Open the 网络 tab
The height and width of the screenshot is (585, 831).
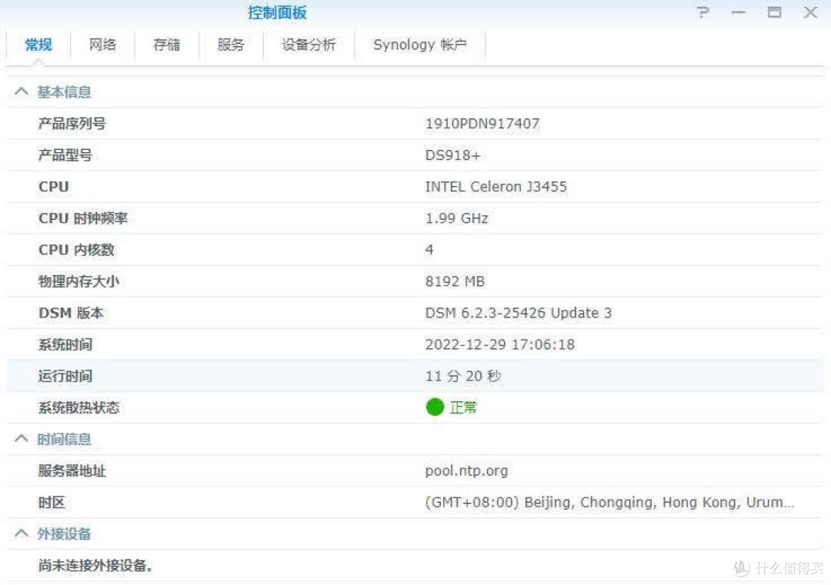pyautogui.click(x=102, y=45)
